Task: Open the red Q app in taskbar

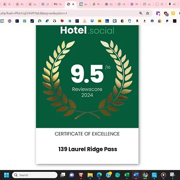Action: (81, 175)
